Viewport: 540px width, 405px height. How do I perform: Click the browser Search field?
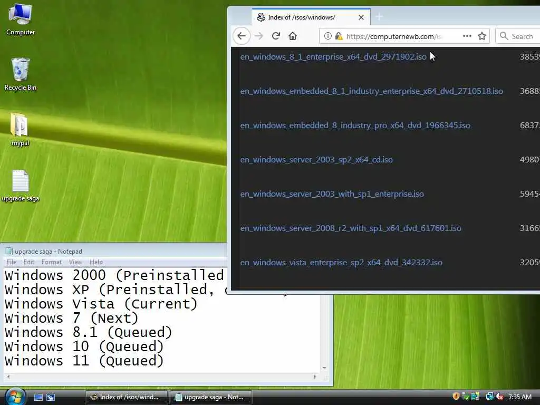pyautogui.click(x=517, y=36)
